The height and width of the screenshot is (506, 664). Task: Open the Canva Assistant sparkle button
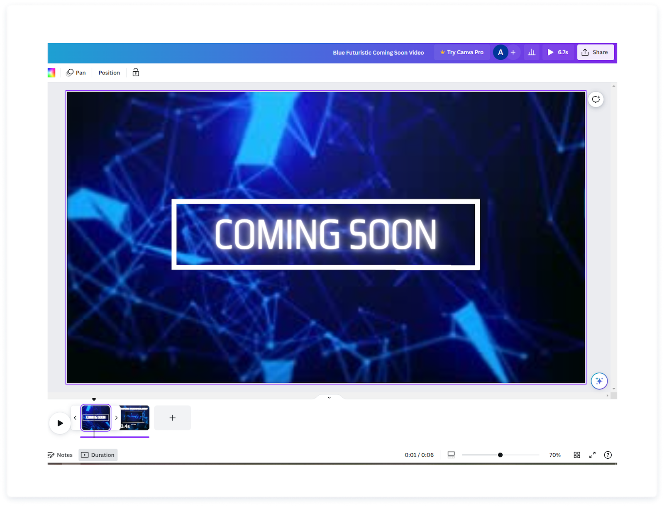coord(599,381)
